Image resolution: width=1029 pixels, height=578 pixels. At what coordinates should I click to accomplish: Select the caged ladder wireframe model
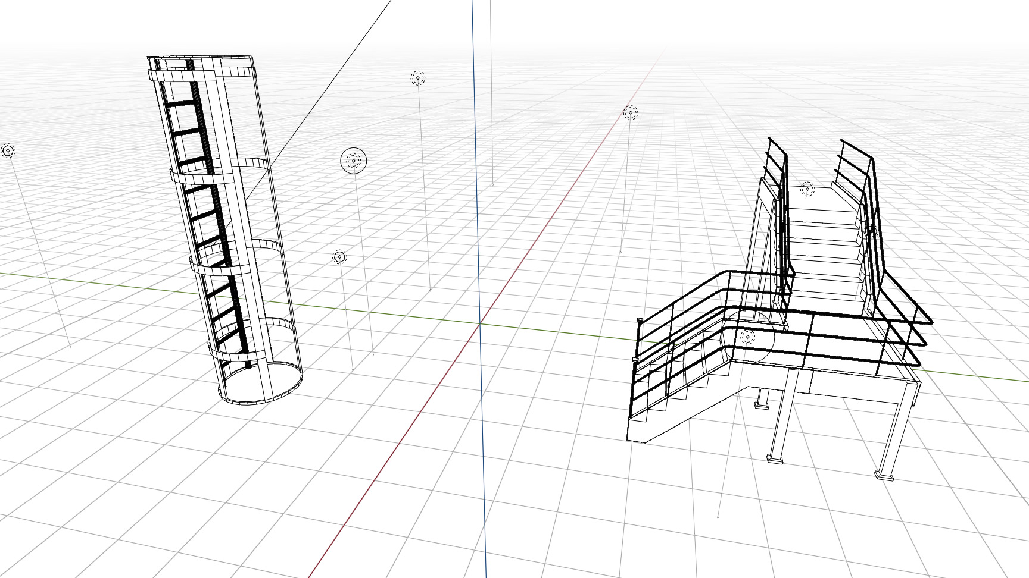click(224, 231)
